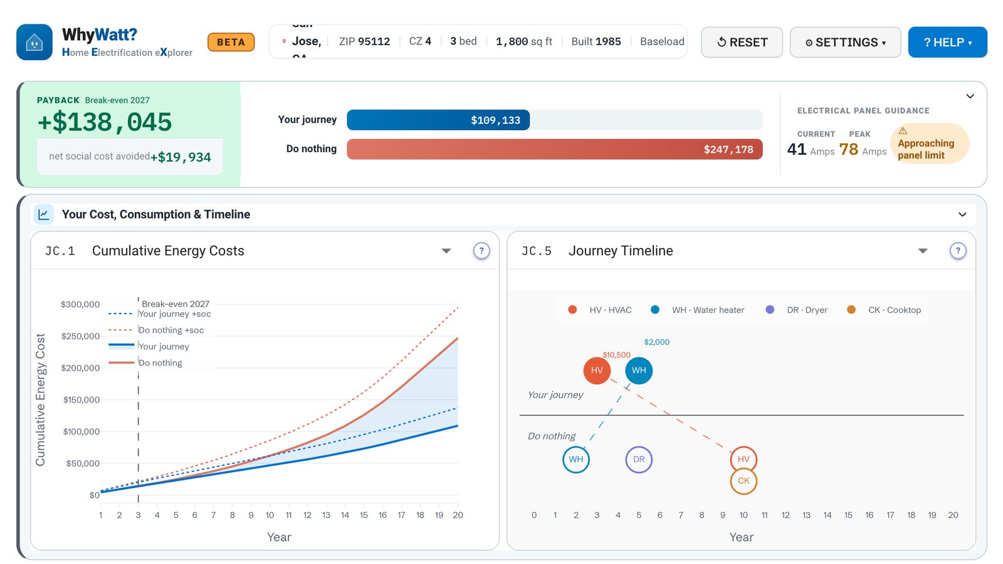Open the HELP dropdown menu
Image resolution: width=1003 pixels, height=564 pixels.
tap(947, 42)
